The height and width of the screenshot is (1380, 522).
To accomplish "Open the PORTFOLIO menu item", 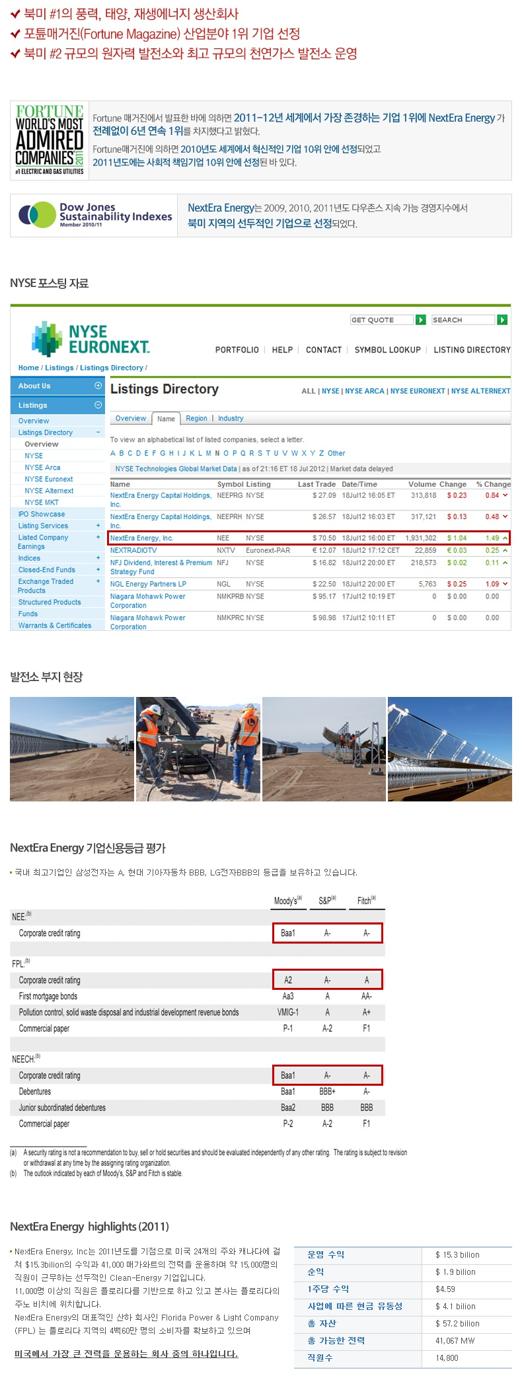I will coord(237,350).
